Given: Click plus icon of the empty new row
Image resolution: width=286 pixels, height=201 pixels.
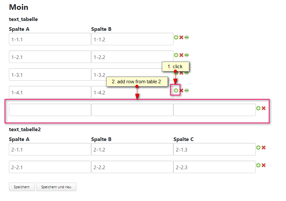Looking at the screenshot, I should click(x=258, y=108).
